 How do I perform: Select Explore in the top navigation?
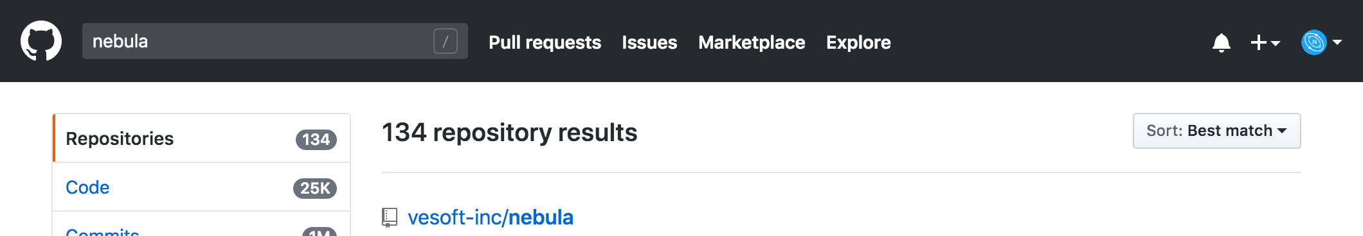click(x=858, y=42)
